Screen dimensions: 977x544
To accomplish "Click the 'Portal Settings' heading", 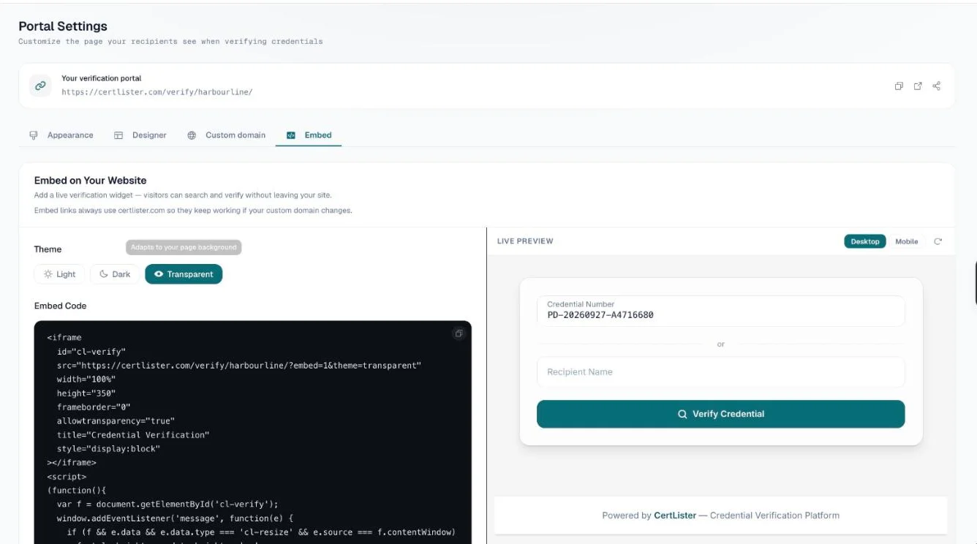I will pos(63,26).
